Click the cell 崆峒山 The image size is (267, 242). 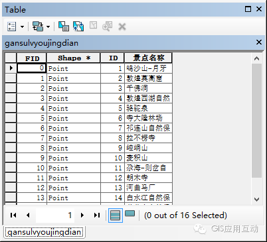coord(148,148)
